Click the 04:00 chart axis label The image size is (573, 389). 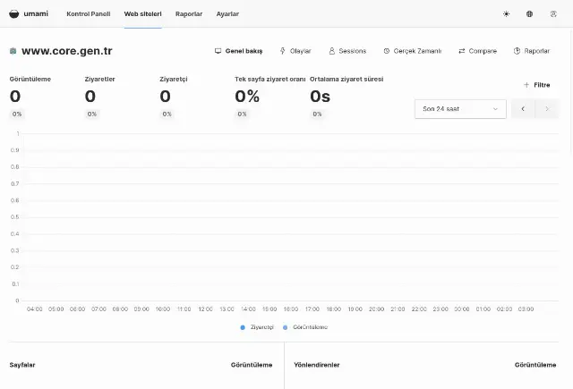[x=35, y=309]
